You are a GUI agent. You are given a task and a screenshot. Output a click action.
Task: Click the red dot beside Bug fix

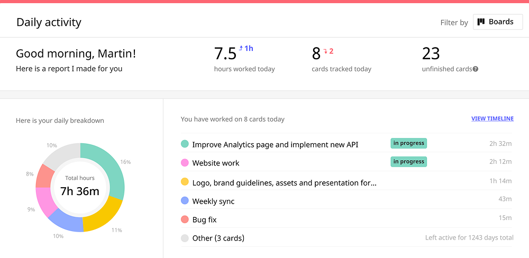(x=185, y=219)
